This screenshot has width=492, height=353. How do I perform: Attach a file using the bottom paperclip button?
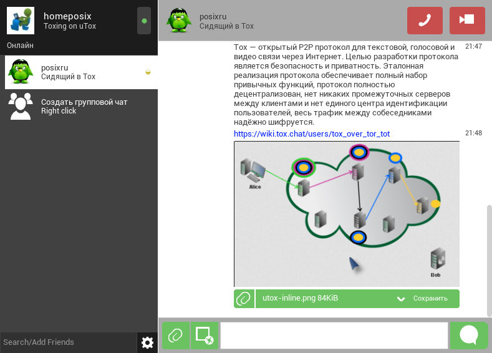(x=176, y=336)
